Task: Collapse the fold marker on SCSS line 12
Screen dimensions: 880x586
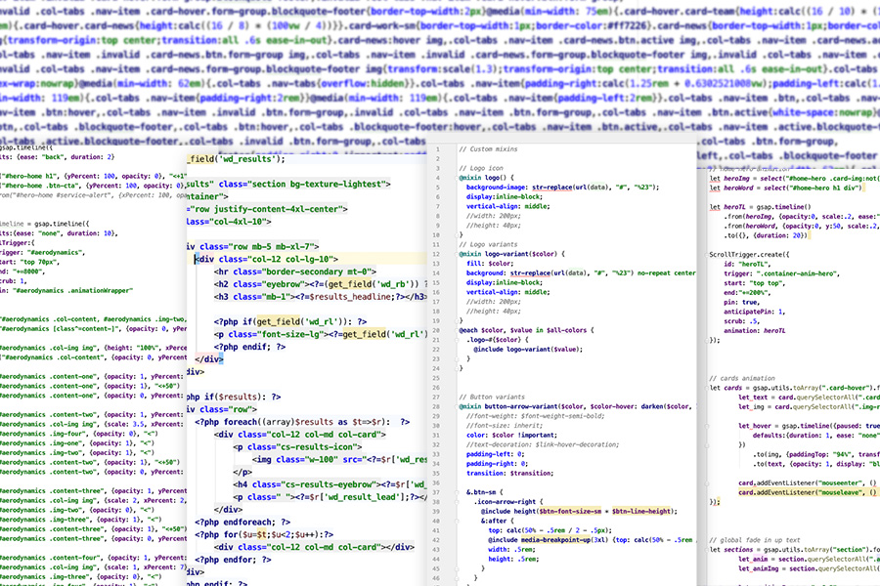Action: pos(457,254)
